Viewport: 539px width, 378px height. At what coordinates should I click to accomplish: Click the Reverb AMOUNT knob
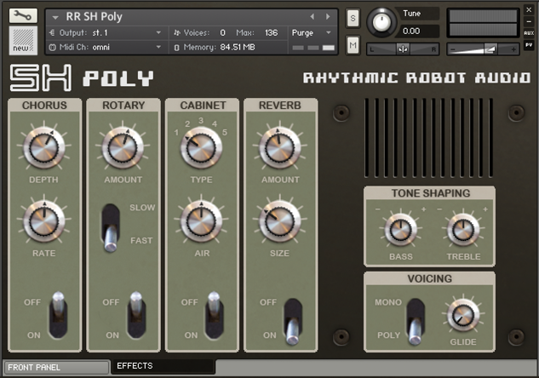click(280, 148)
